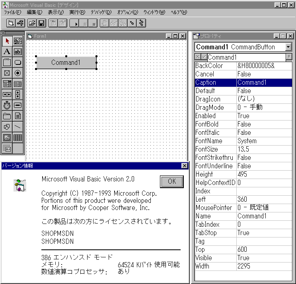The width and height of the screenshot is (296, 284).
Task: Select the horizontal scrollbar tool
Action: click(7, 95)
